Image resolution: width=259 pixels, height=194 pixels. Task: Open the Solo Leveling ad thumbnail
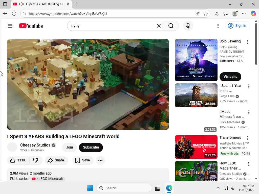coord(196,60)
